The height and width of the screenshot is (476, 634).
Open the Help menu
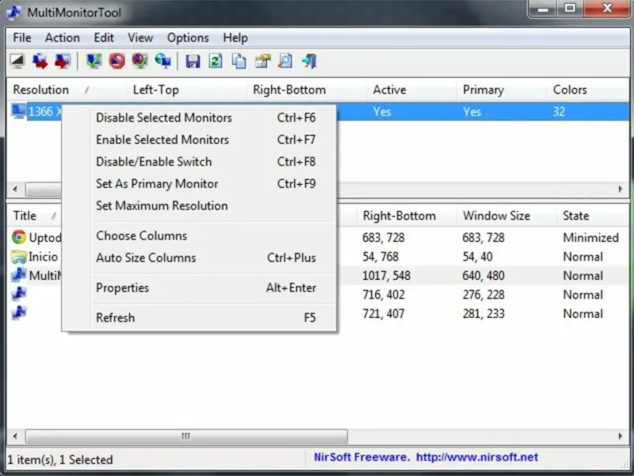[x=235, y=37]
